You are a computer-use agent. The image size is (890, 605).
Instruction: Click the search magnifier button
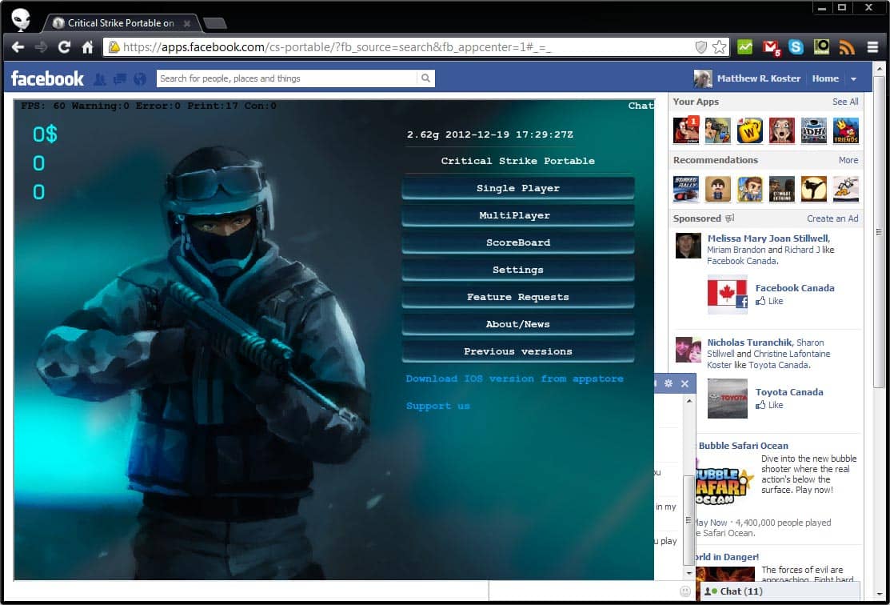click(x=425, y=78)
